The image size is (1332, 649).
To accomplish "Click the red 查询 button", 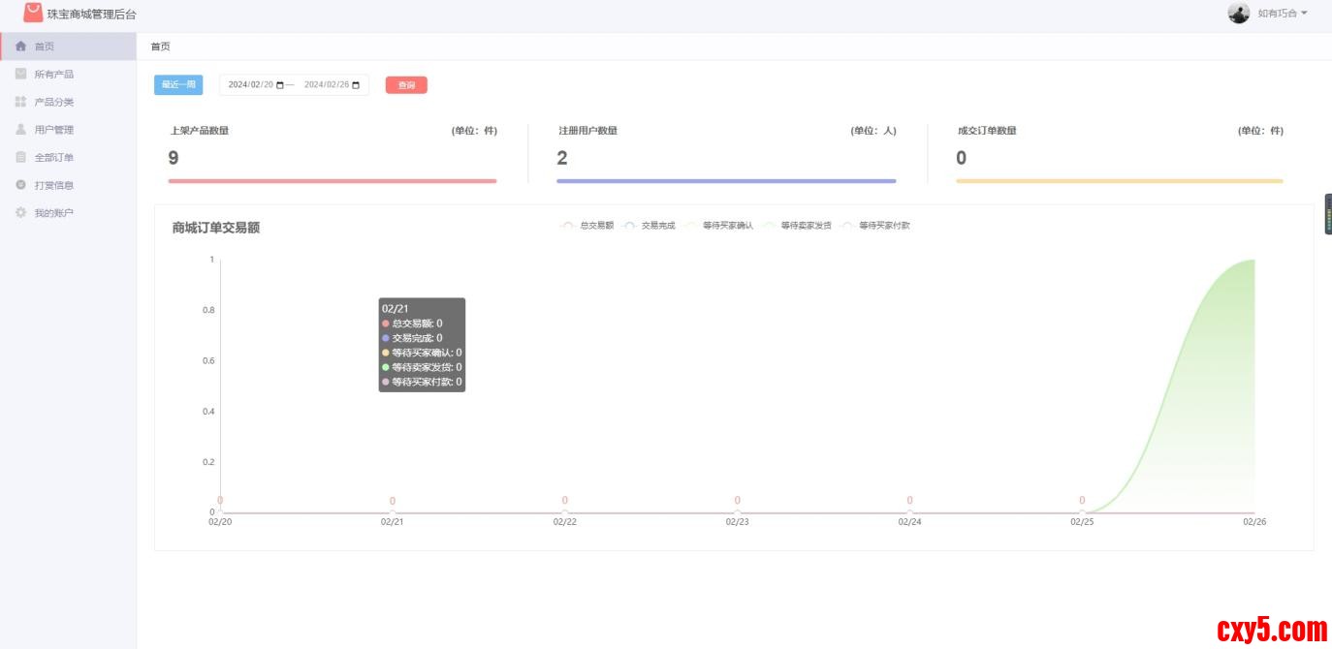I will (x=406, y=85).
